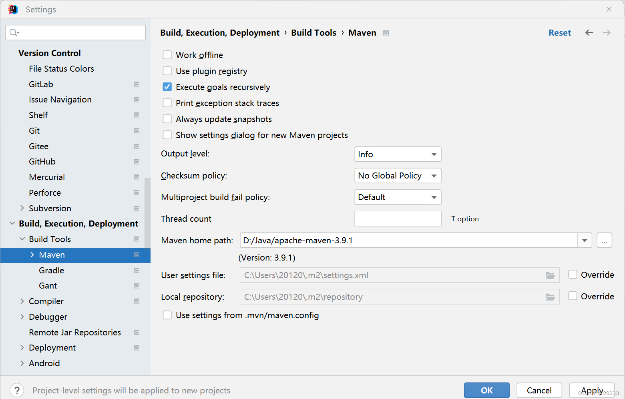Click the project-level icon beside Issue Navigation
This screenshot has height=399, width=625.
(x=137, y=100)
